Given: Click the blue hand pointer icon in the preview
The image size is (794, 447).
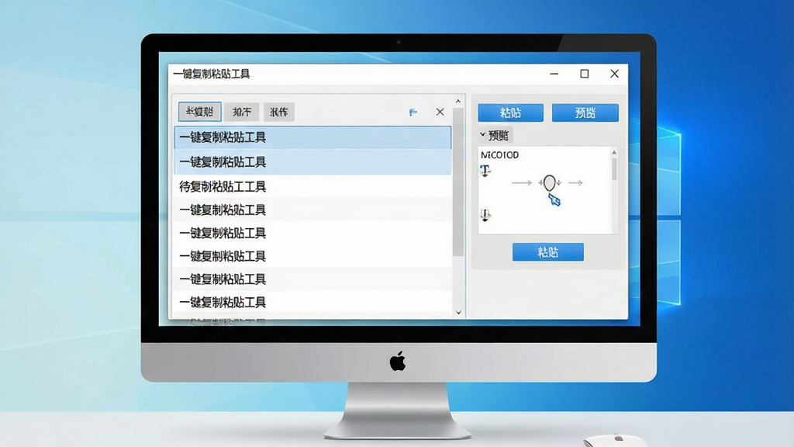Looking at the screenshot, I should 554,199.
